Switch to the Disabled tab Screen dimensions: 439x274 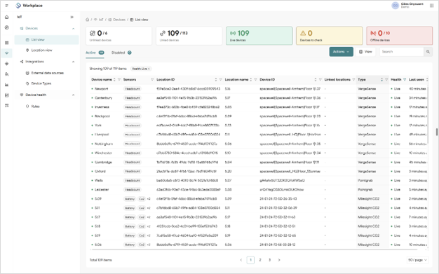point(121,53)
